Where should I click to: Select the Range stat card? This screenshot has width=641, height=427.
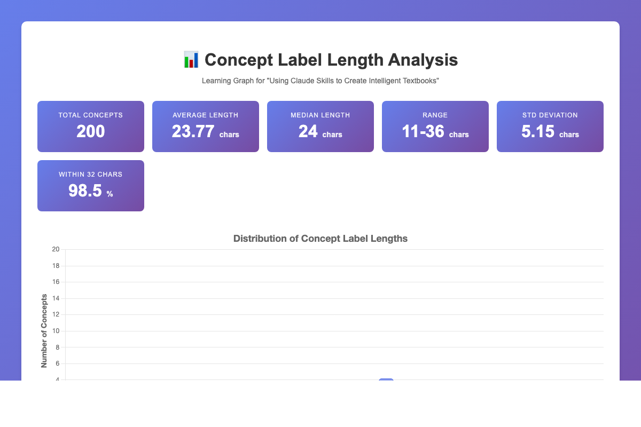point(435,126)
